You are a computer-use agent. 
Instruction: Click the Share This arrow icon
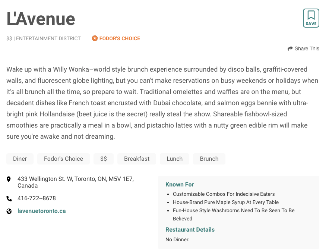(x=290, y=48)
